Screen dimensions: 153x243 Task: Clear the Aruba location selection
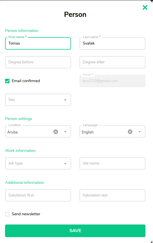(x=56, y=132)
